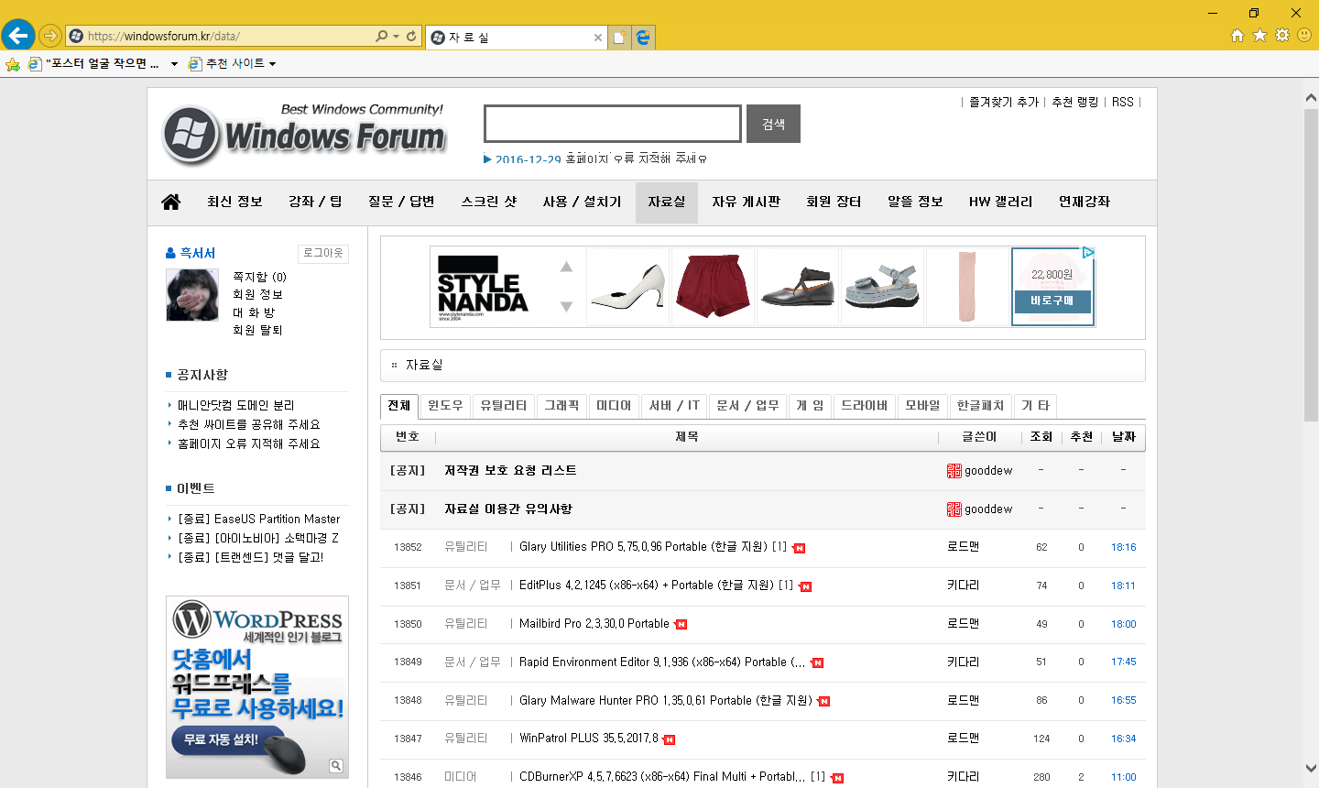This screenshot has height=788, width=1319.
Task: Click the smiley feedback icon
Action: pyautogui.click(x=1304, y=35)
